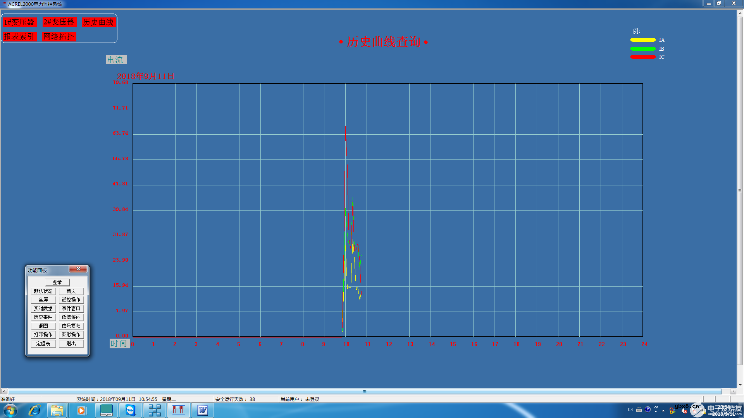Close the 功能面板 function panel
Viewport: 744px width, 418px height.
tap(78, 269)
